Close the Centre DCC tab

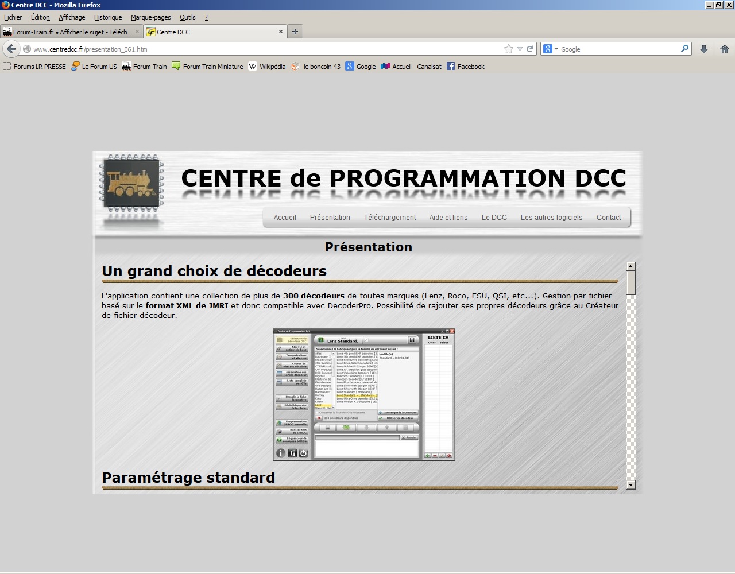click(281, 32)
